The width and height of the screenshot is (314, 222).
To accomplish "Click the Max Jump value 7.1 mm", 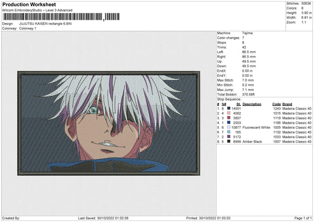I will tap(248, 90).
